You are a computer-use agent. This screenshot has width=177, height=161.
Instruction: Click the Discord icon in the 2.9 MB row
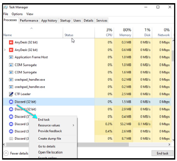tap(11, 109)
